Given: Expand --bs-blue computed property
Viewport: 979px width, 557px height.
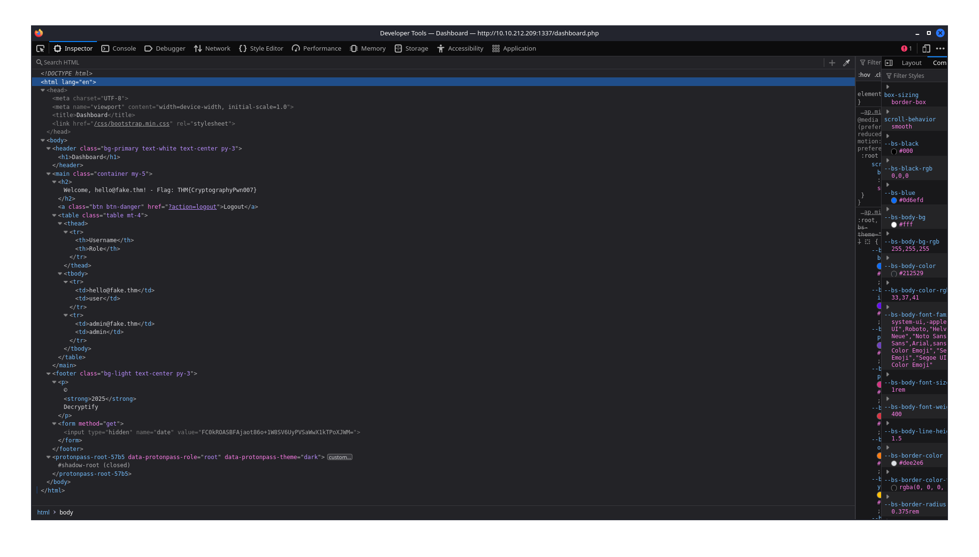Looking at the screenshot, I should [888, 185].
